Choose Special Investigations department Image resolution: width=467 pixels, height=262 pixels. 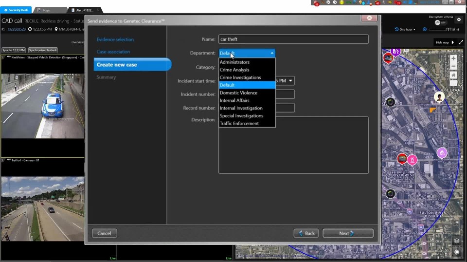[x=247, y=115]
